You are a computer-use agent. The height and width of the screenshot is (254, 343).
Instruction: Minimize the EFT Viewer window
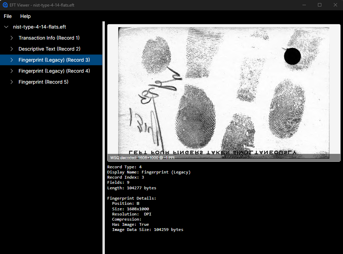point(304,5)
